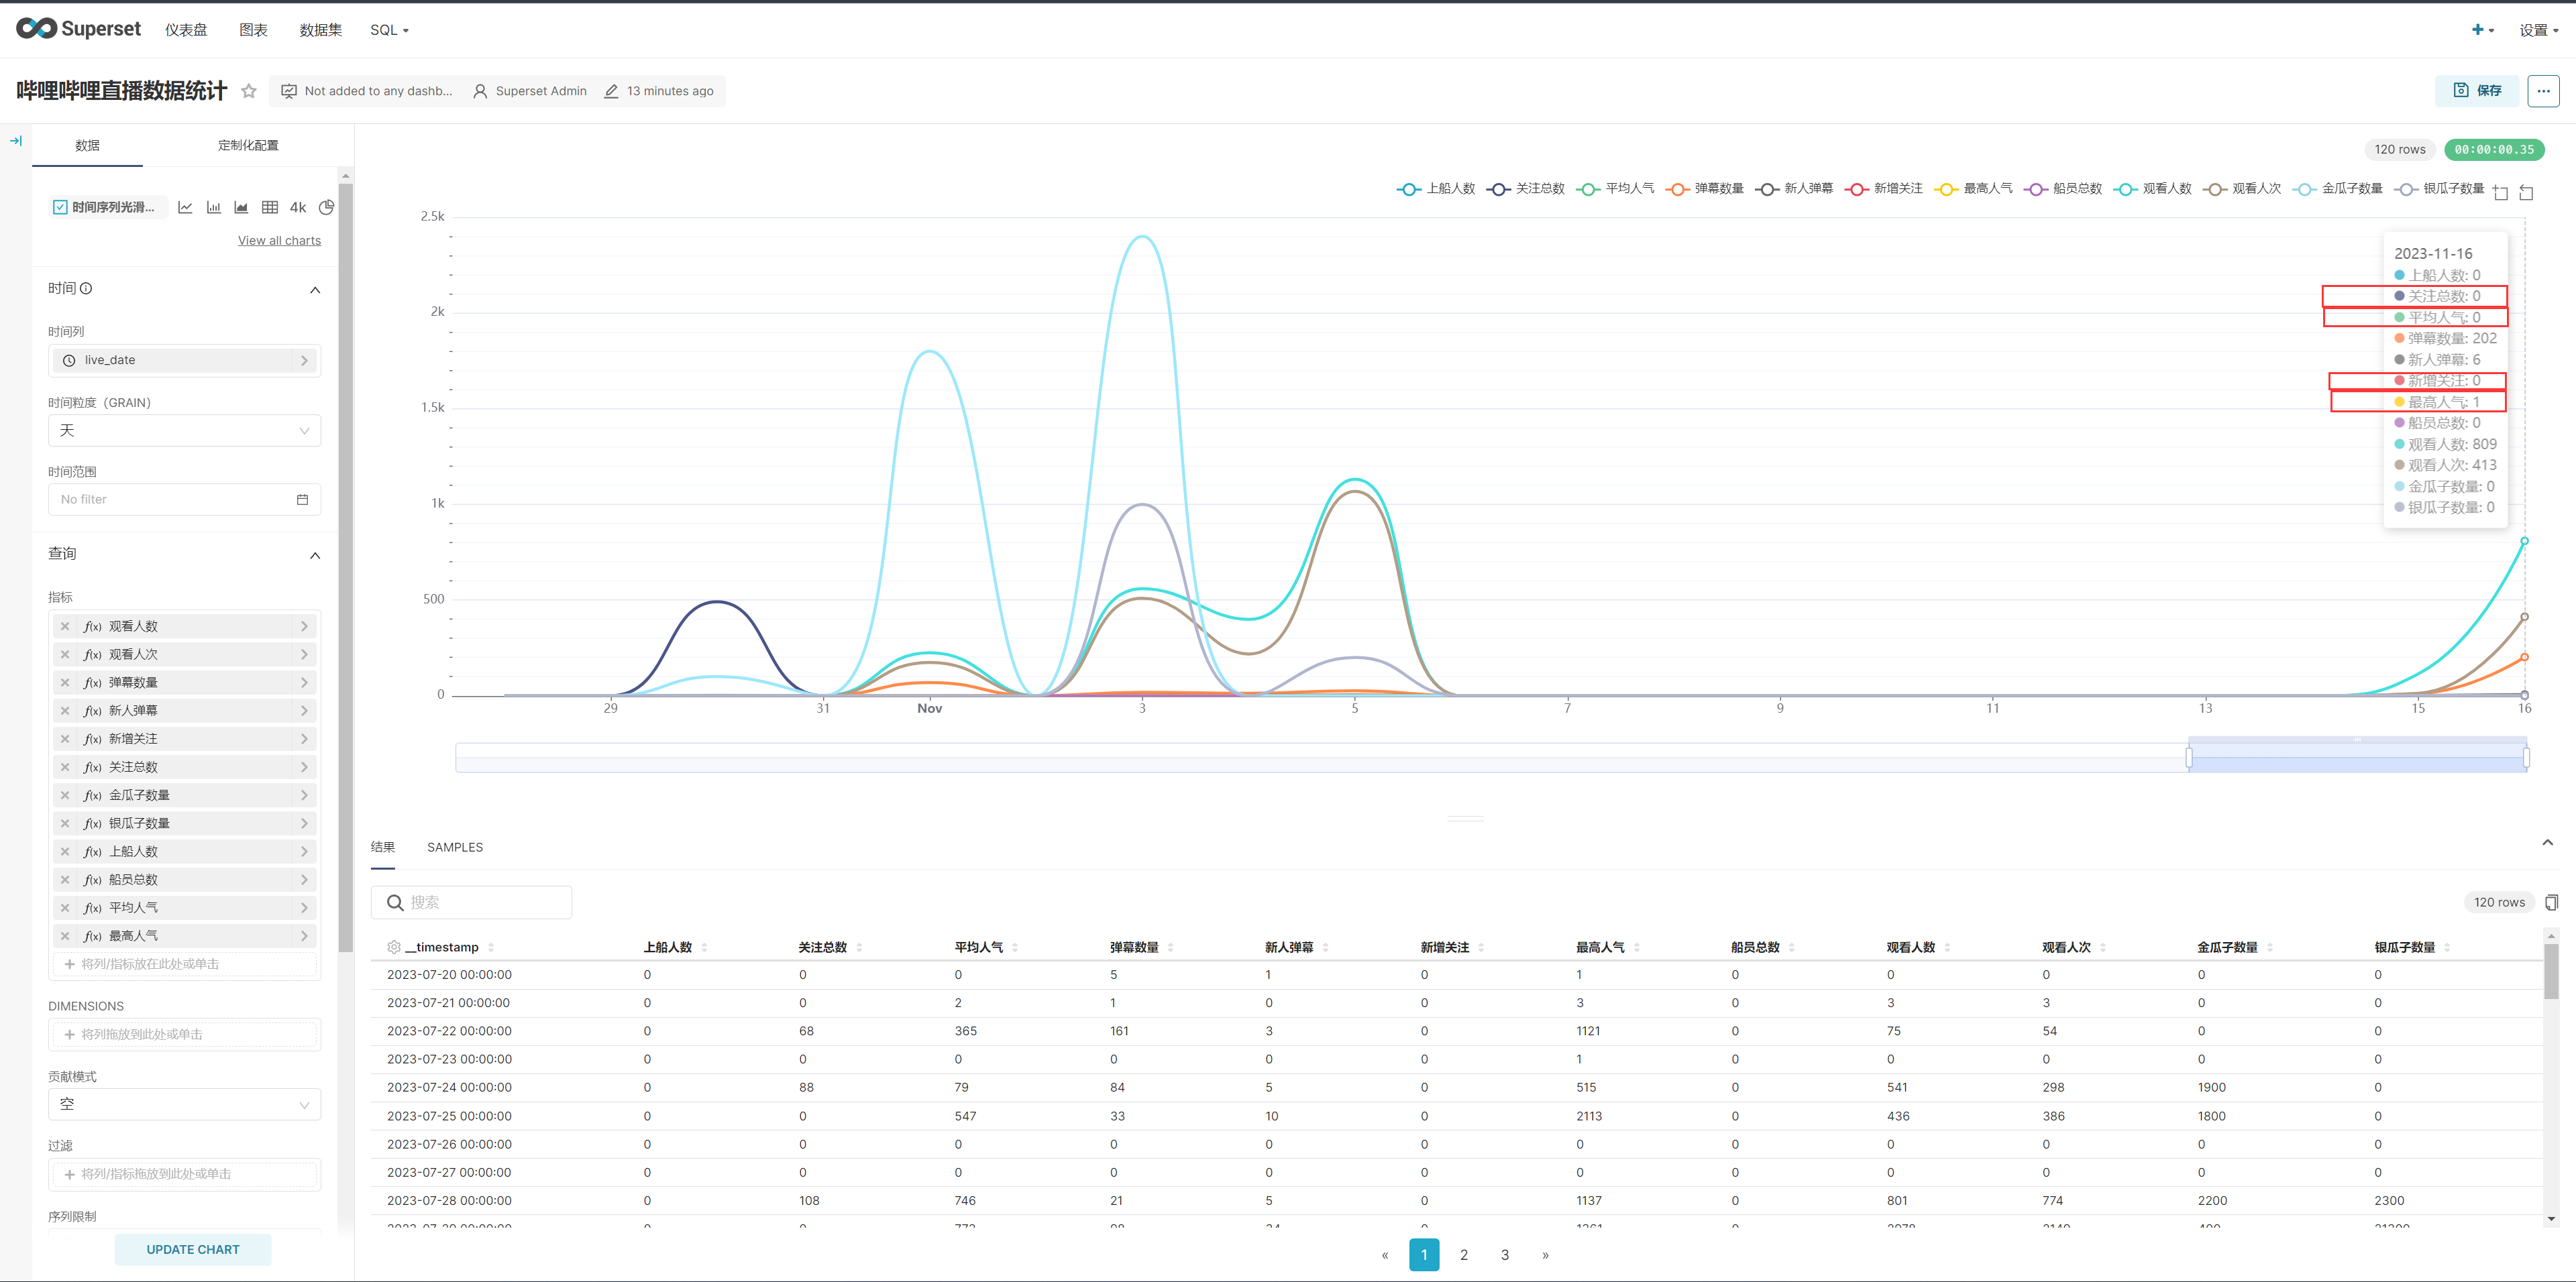The image size is (2576, 1282).
Task: Open the calendar icon in time range field
Action: (x=302, y=500)
